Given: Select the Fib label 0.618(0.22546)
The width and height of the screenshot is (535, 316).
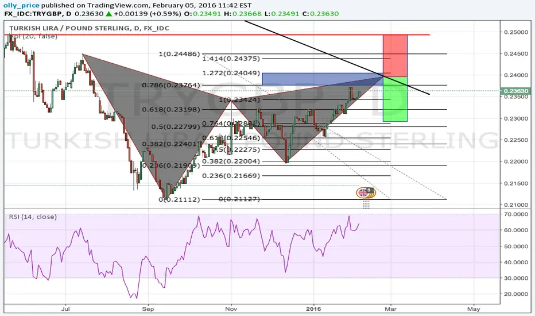Looking at the screenshot, I should pos(231,138).
